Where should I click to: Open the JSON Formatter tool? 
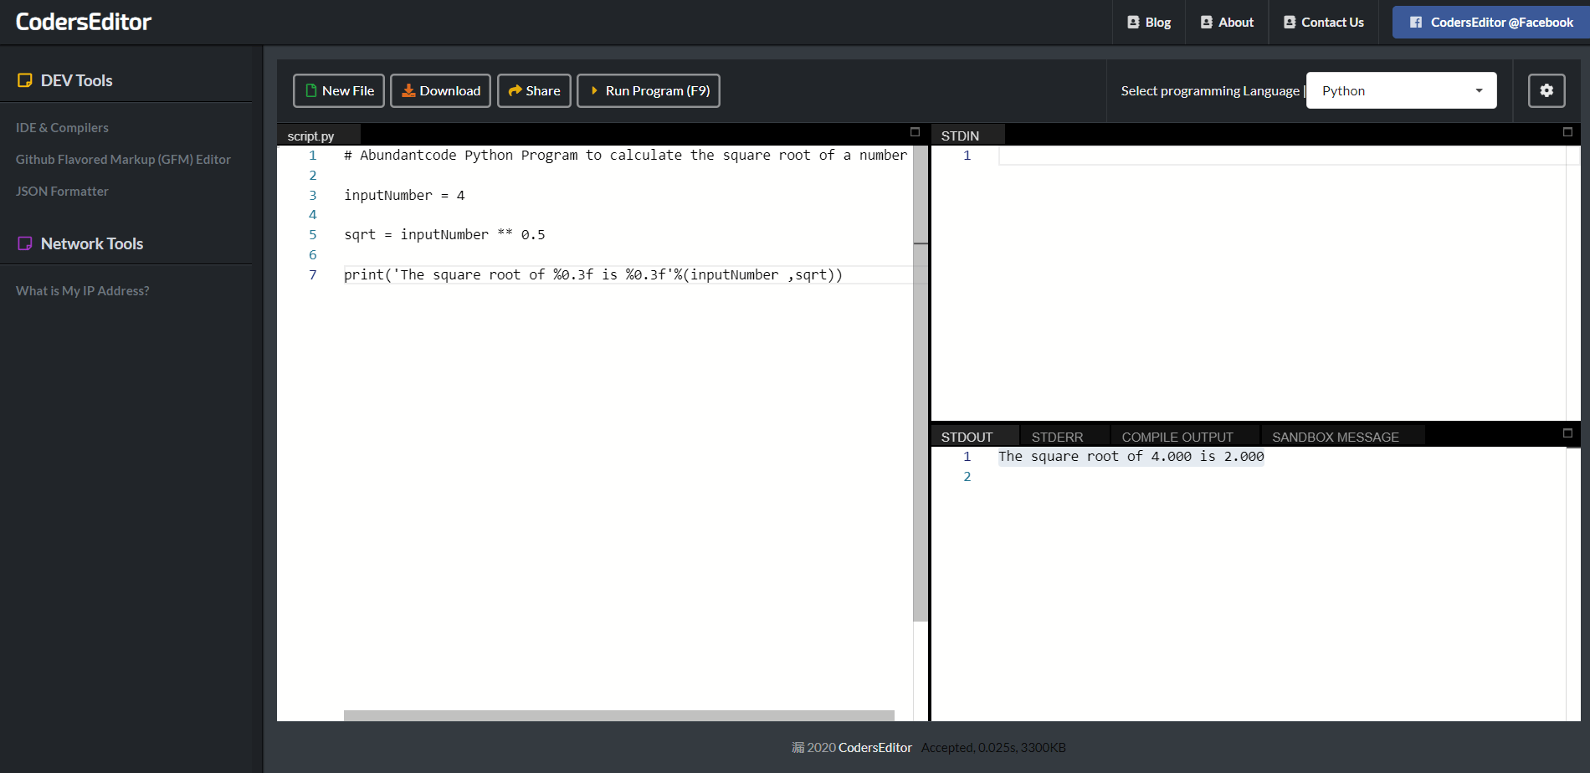[62, 192]
